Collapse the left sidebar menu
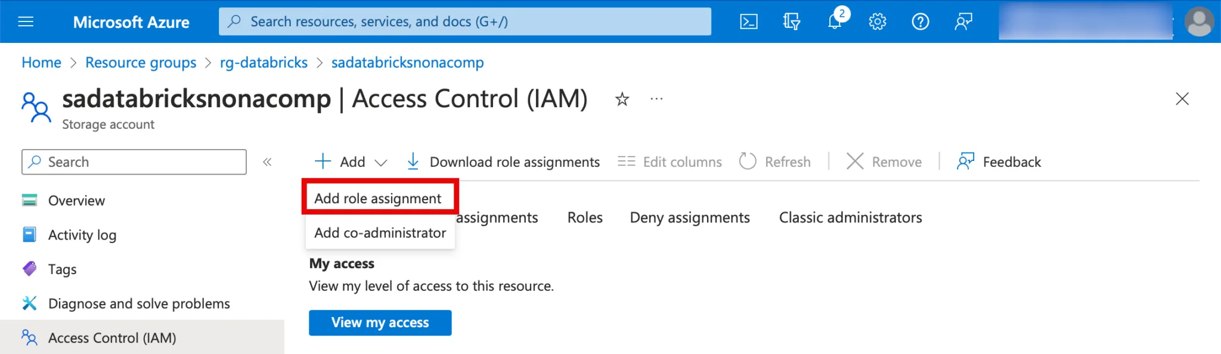The image size is (1221, 354). tap(267, 162)
